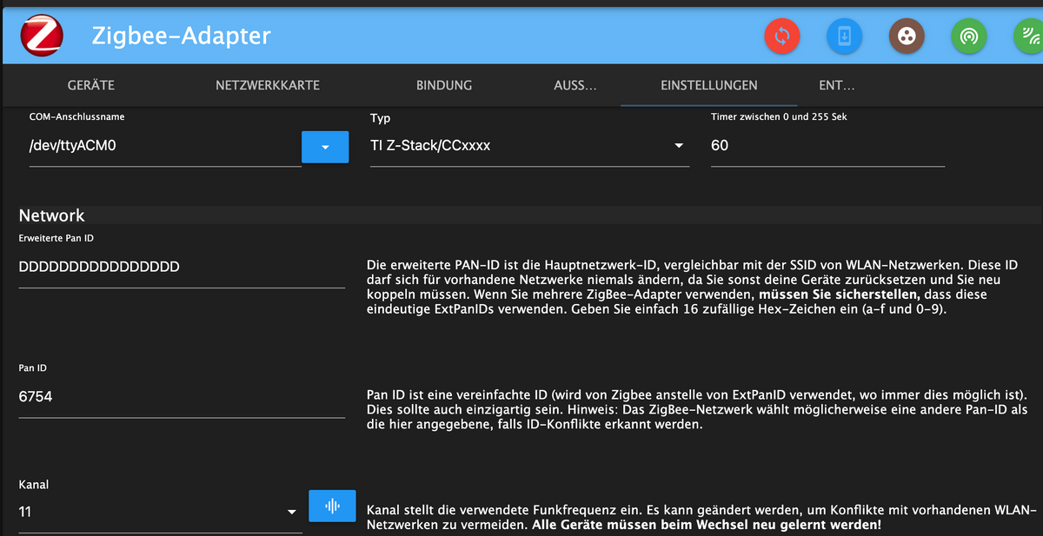This screenshot has width=1043, height=536.
Task: Switch to the NETZWERKKARTE tab
Action: 268,85
